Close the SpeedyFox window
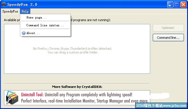 pyautogui.click(x=183, y=5)
